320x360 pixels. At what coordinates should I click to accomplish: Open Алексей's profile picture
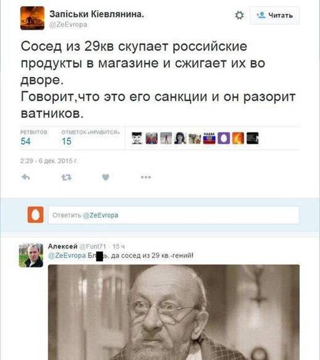coord(31,256)
